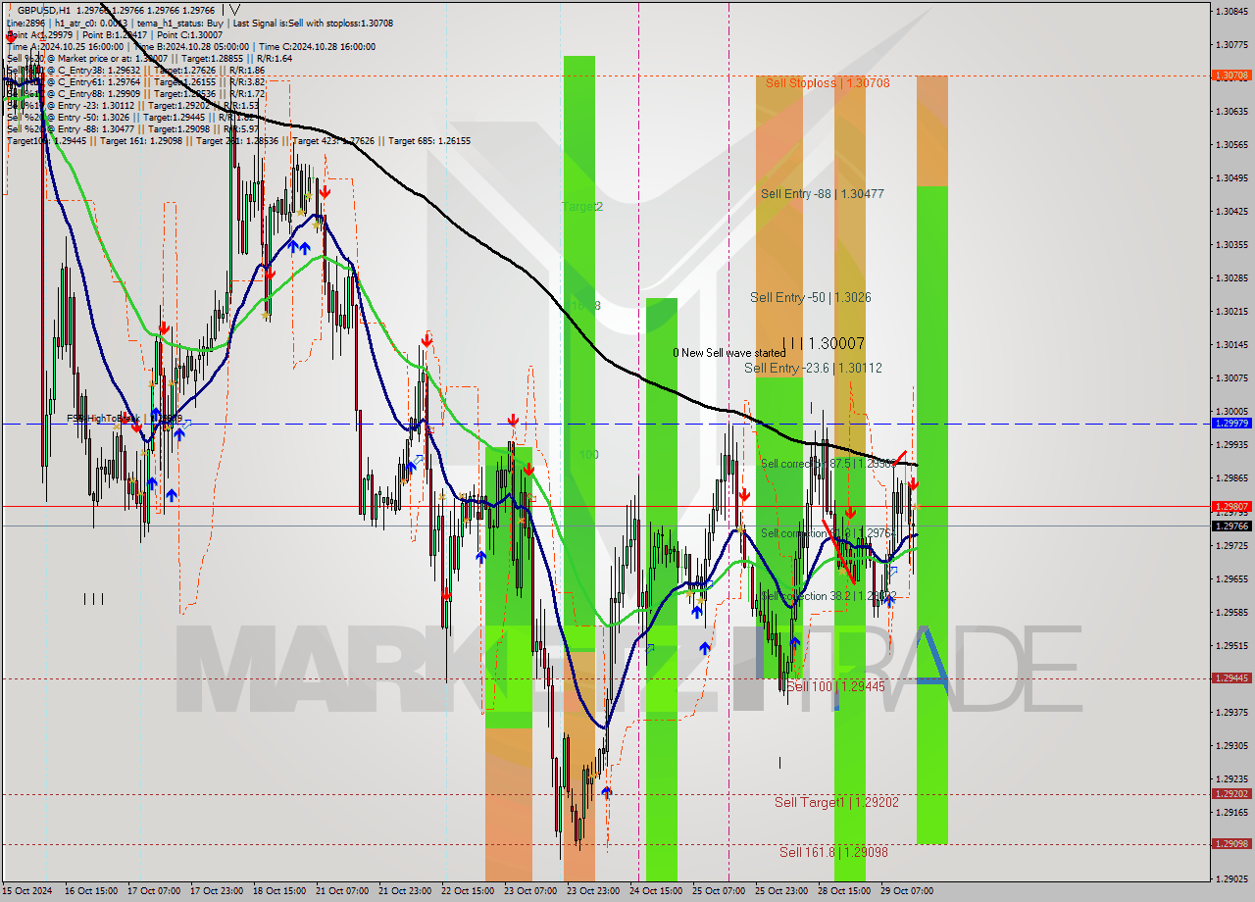The width and height of the screenshot is (1255, 902).
Task: Click the '21 Oct 07:00' time axis label
Action: [342, 891]
